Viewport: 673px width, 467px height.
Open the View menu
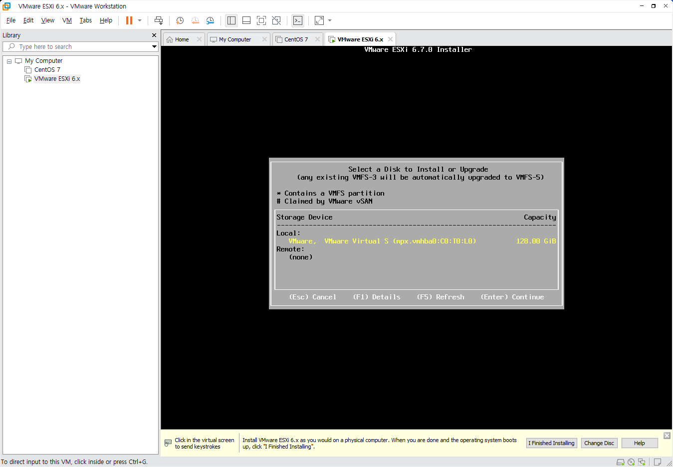click(48, 20)
